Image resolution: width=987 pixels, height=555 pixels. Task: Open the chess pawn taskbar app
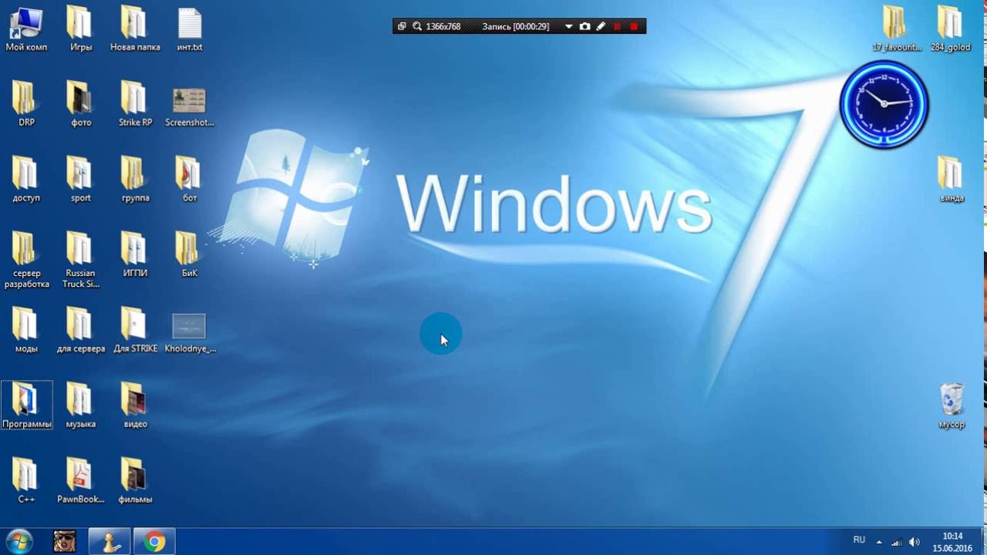click(x=109, y=542)
